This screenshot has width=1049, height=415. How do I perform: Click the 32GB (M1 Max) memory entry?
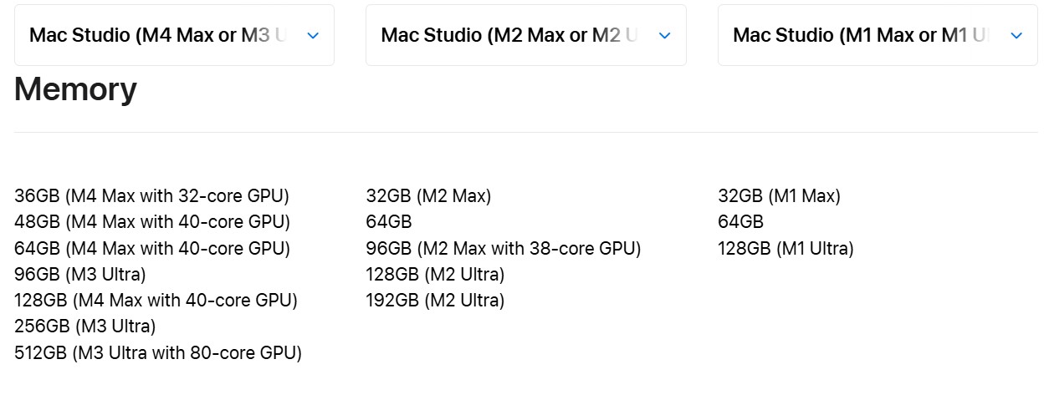tap(779, 196)
